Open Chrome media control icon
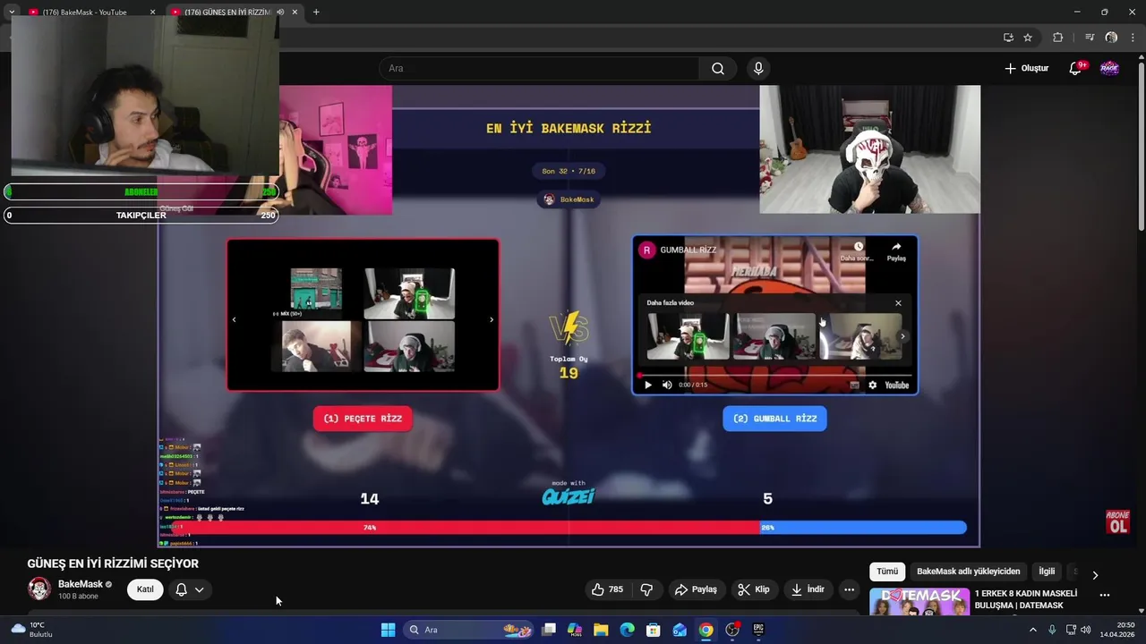1146x644 pixels. 1090,38
